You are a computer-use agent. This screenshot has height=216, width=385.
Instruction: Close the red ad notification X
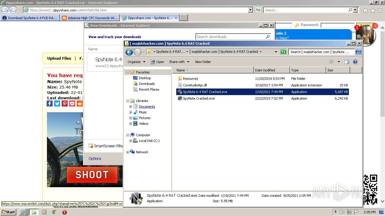[x=375, y=26]
